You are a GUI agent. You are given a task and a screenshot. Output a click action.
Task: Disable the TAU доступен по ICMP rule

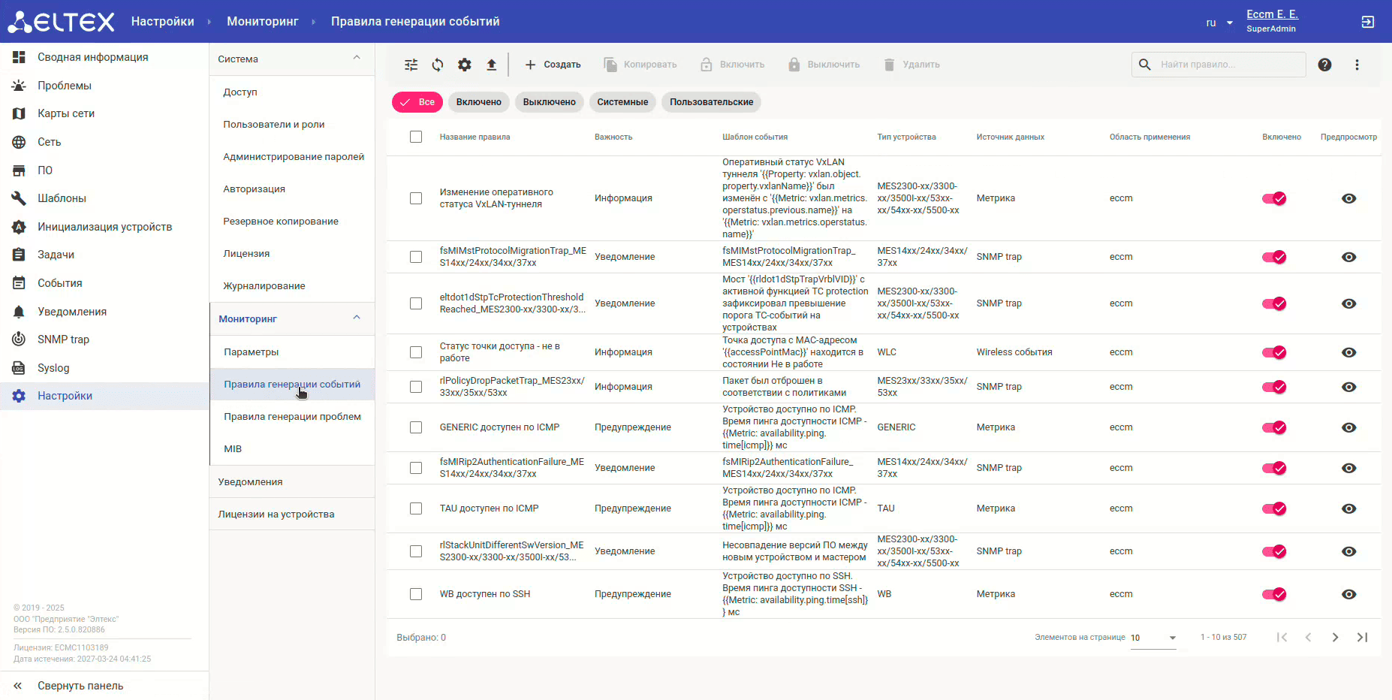tap(1274, 508)
